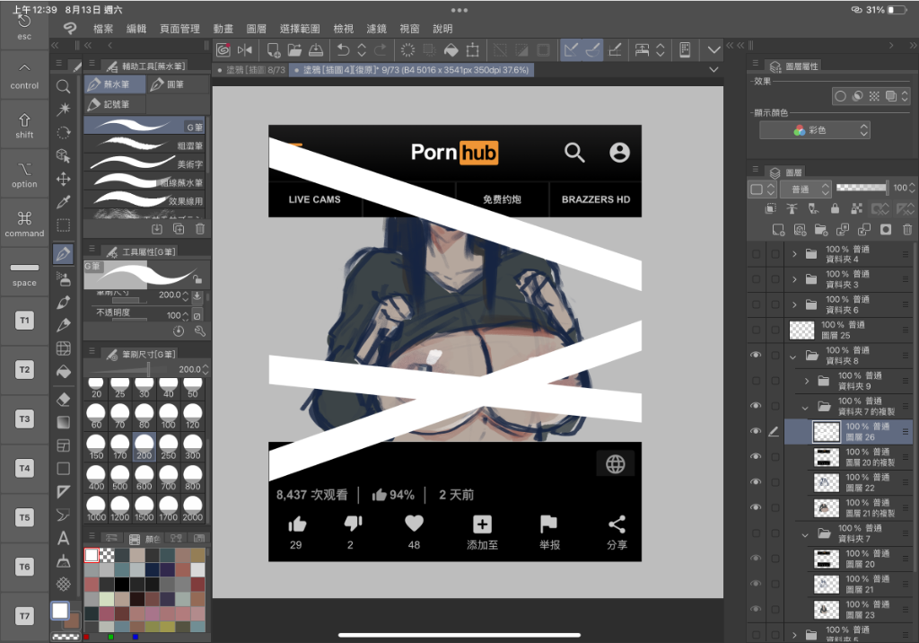The image size is (919, 643).
Task: Click the undo arrow in command bar
Action: point(344,50)
